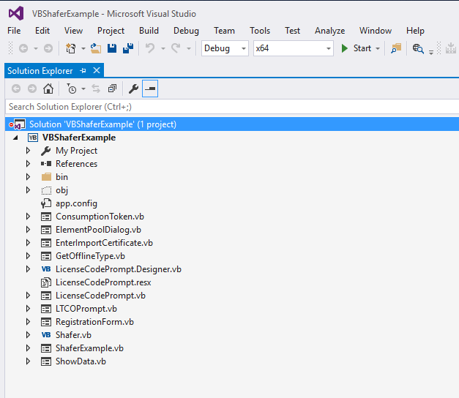
Task: Expand the References node
Action: pyautogui.click(x=28, y=164)
